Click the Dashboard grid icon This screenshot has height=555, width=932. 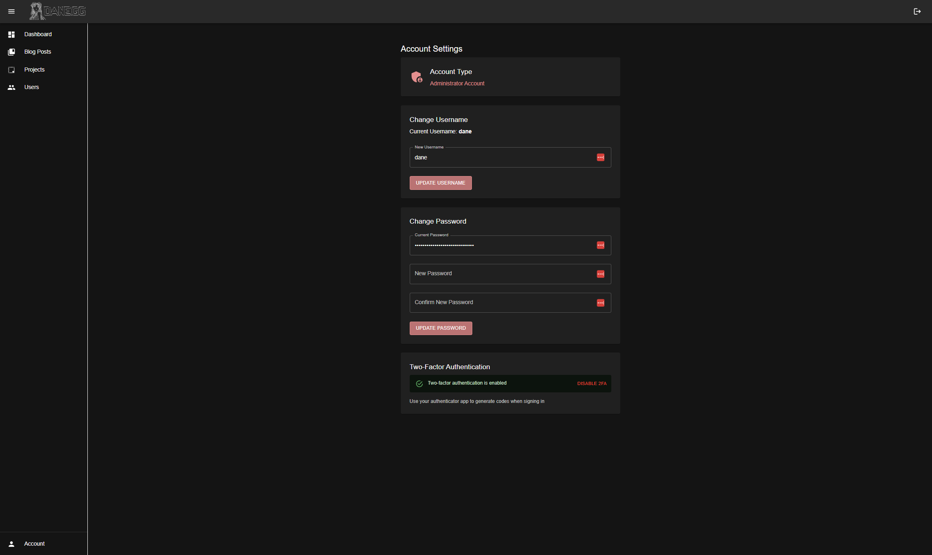(x=11, y=35)
